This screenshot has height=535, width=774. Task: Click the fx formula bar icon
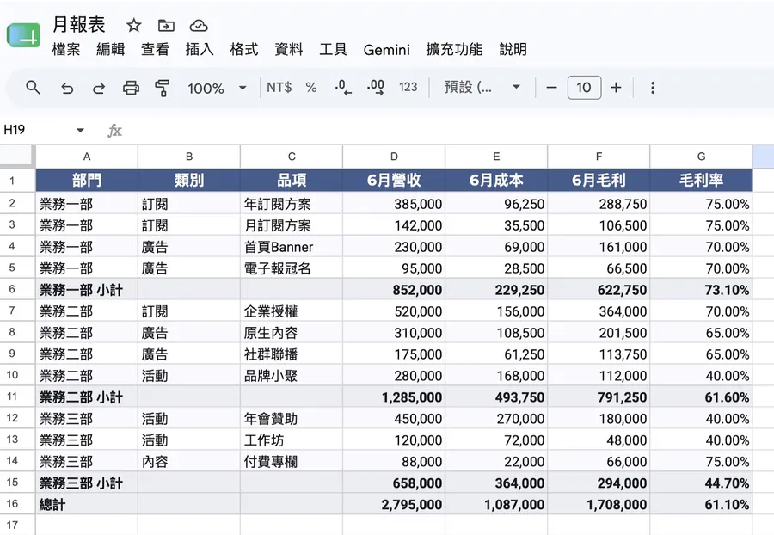click(114, 130)
